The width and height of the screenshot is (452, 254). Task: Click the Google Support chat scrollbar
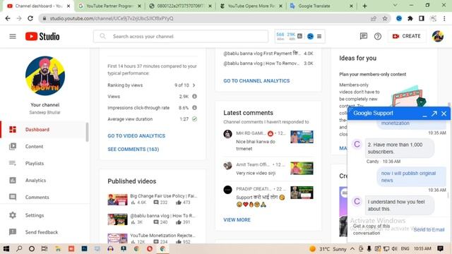click(448, 195)
